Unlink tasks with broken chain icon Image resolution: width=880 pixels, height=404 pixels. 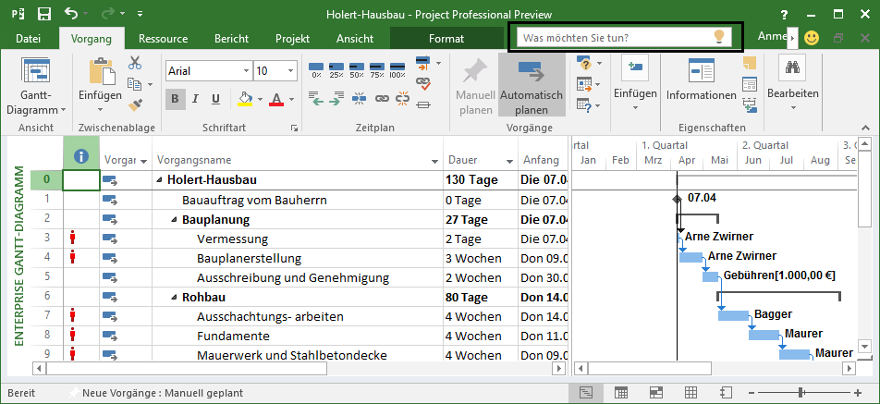coord(402,99)
